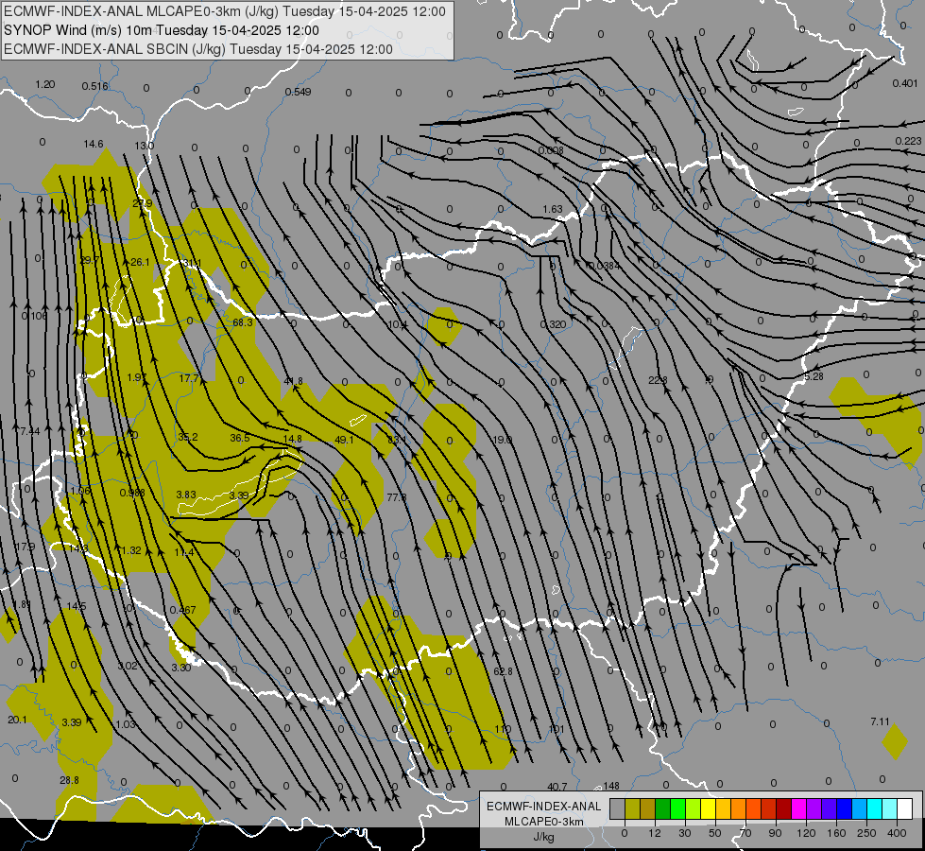Viewport: 925px width, 851px height.
Task: Select the MLCAPE0-3km title line in header
Action: [225, 11]
